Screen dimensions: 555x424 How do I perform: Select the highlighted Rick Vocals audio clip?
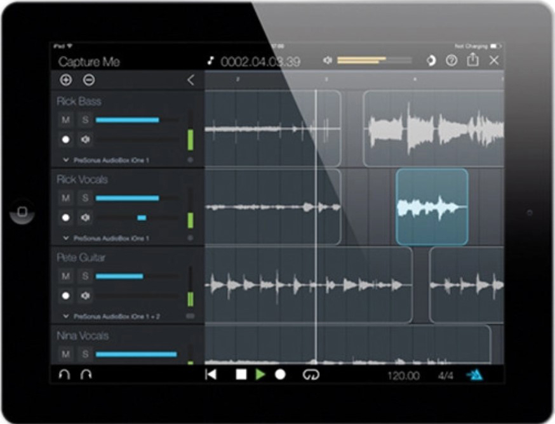pos(432,207)
